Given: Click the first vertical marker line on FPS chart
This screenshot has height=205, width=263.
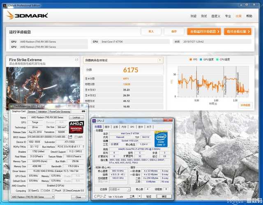Looking at the screenshot, I should point(196,82).
